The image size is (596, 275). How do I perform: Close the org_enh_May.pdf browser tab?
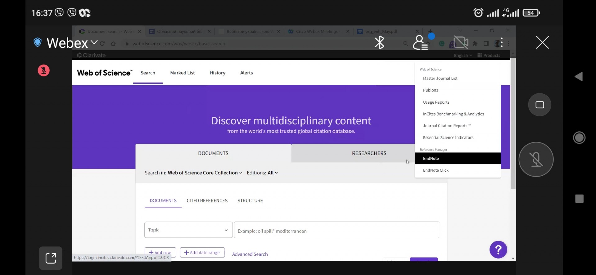coord(417,31)
